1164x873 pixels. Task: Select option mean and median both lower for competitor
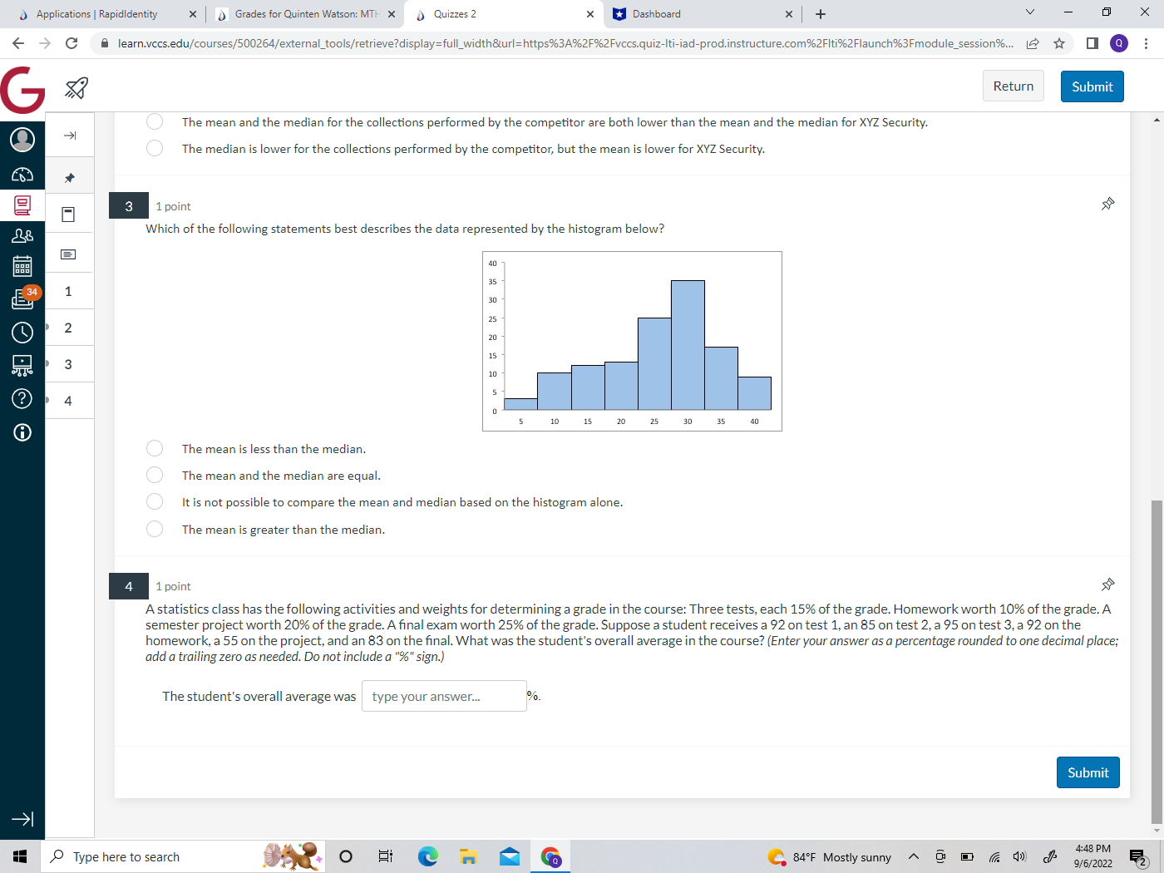tap(155, 121)
